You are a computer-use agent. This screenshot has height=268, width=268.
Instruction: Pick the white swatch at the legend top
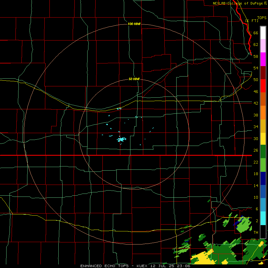click(263, 33)
